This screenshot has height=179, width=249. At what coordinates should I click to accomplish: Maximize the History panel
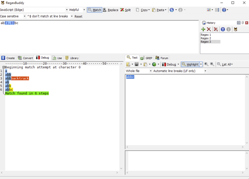click(x=239, y=23)
